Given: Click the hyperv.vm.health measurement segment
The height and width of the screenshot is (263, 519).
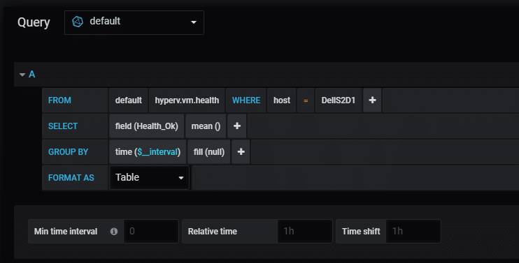Looking at the screenshot, I should click(x=187, y=100).
